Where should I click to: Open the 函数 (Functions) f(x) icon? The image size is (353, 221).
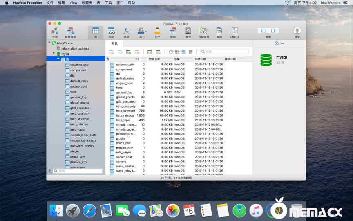(x=127, y=32)
